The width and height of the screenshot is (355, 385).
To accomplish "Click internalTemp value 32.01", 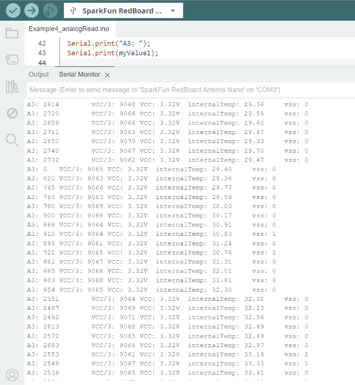I will pyautogui.click(x=222, y=271).
